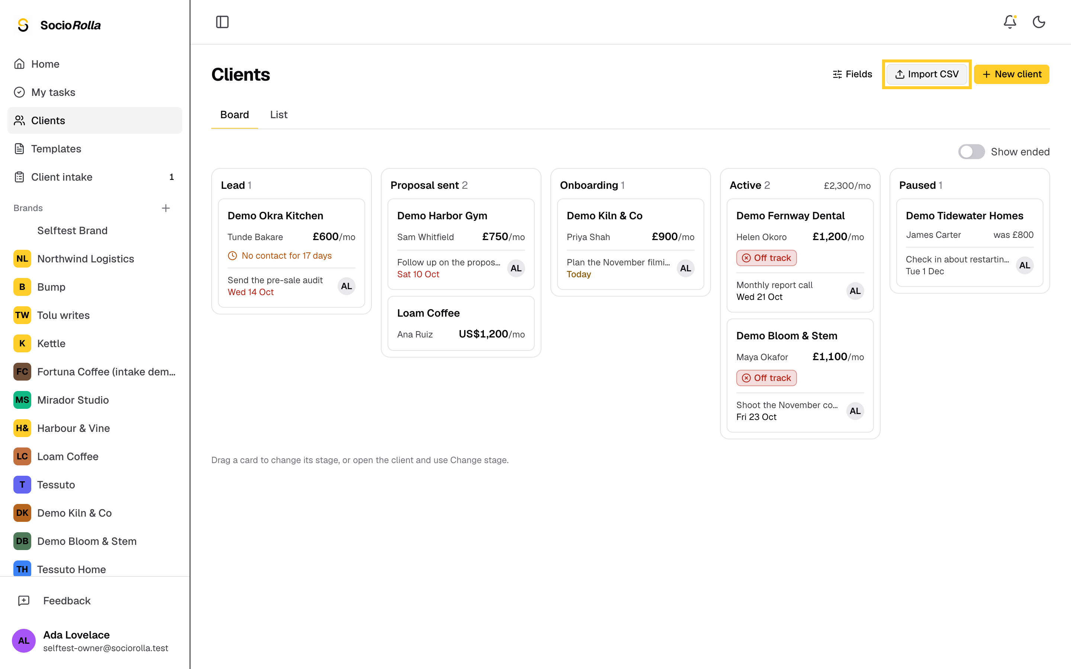
Task: Click the SocioRolla logo icon
Action: (x=23, y=25)
